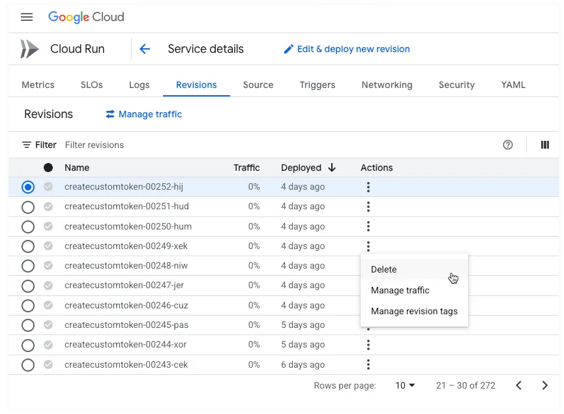Select radio button for createcustomtoken-00250-hum
The width and height of the screenshot is (564, 414).
(x=27, y=226)
